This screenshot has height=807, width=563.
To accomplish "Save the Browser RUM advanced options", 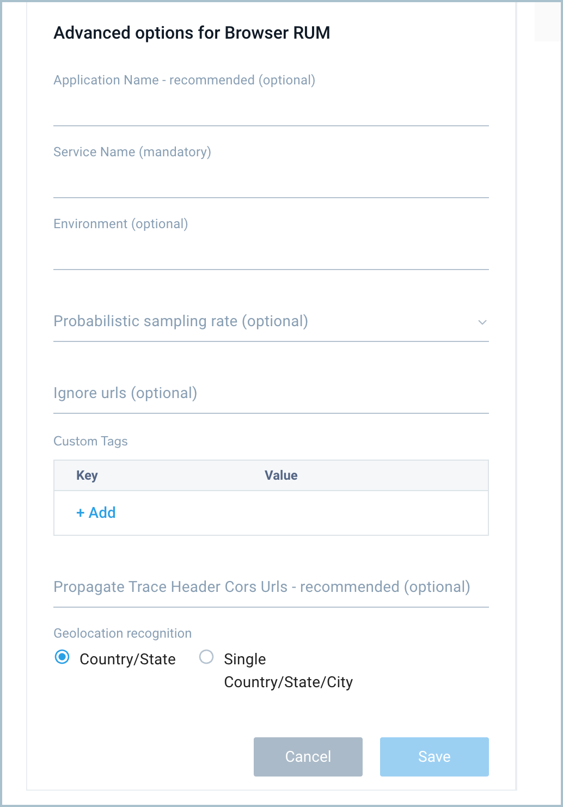I will (434, 756).
